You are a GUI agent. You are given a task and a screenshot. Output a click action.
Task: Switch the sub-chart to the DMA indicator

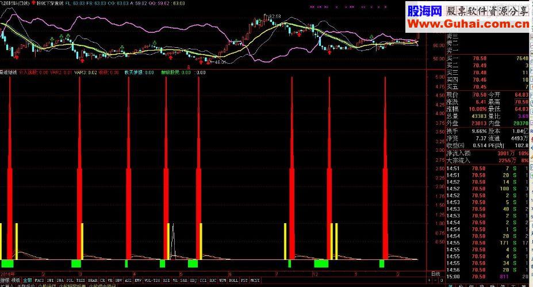click(60, 281)
